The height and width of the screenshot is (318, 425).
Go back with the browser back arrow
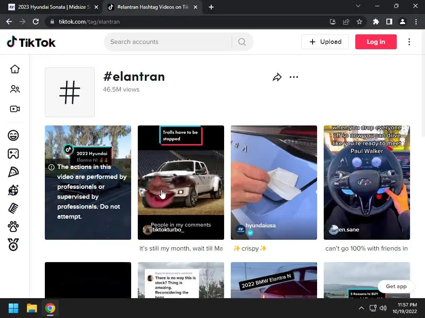coord(9,22)
